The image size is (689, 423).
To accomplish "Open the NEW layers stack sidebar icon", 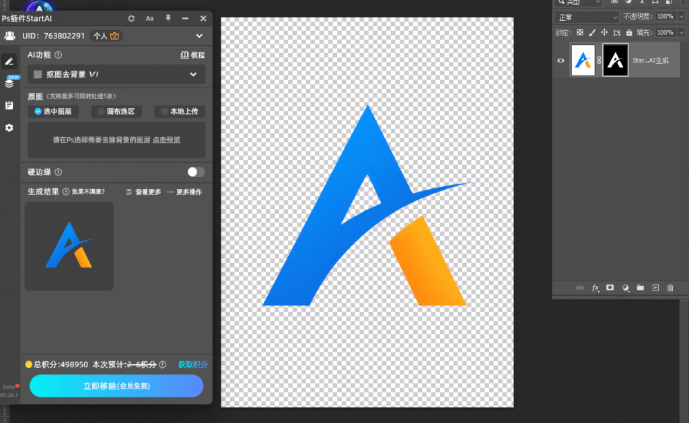I will pyautogui.click(x=9, y=83).
